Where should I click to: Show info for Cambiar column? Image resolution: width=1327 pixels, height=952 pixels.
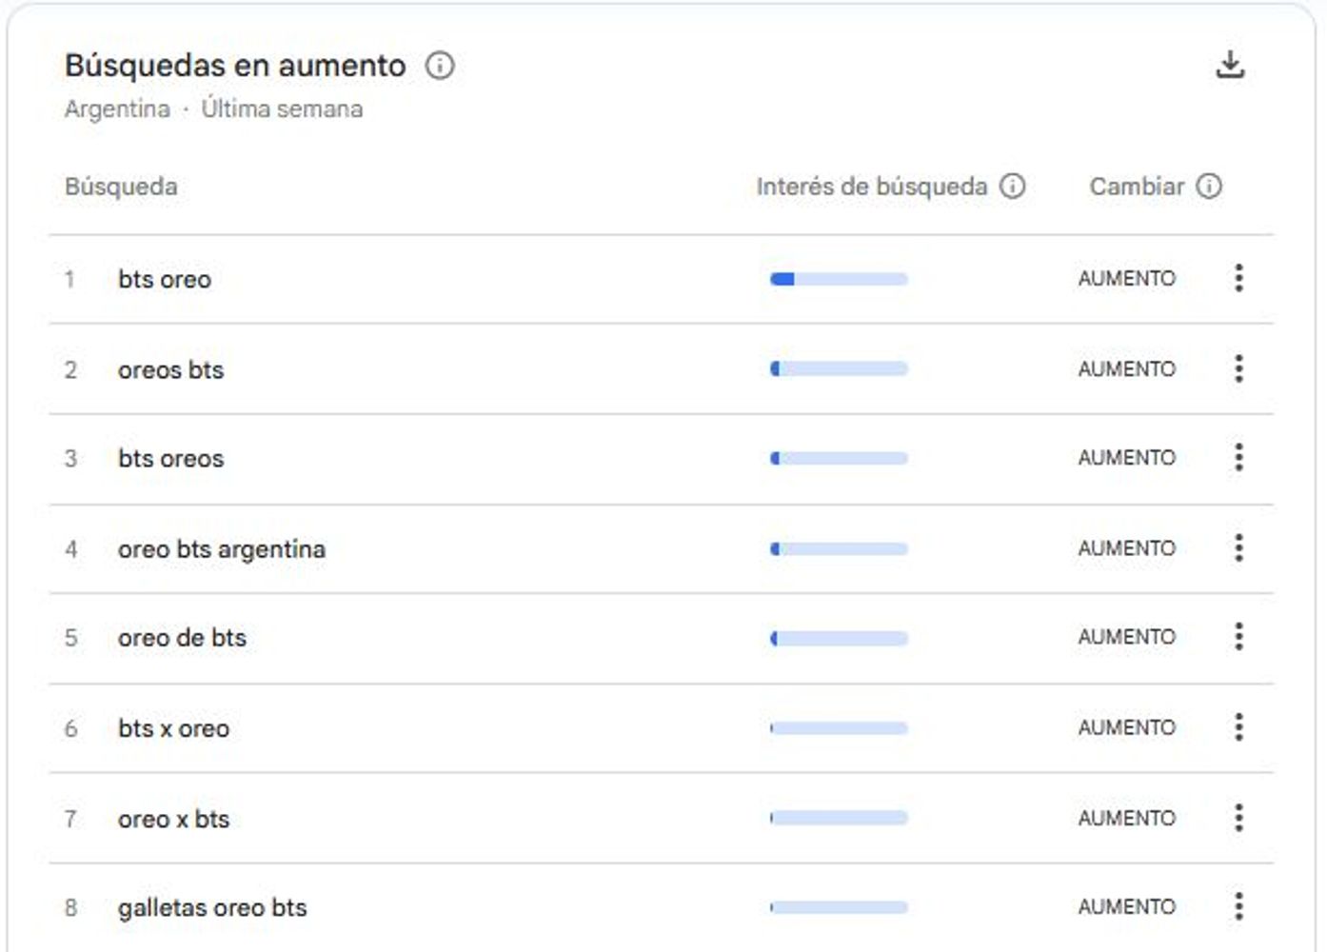pyautogui.click(x=1209, y=186)
